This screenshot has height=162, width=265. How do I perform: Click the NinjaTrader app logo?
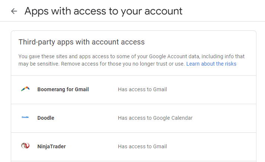pos(25,146)
